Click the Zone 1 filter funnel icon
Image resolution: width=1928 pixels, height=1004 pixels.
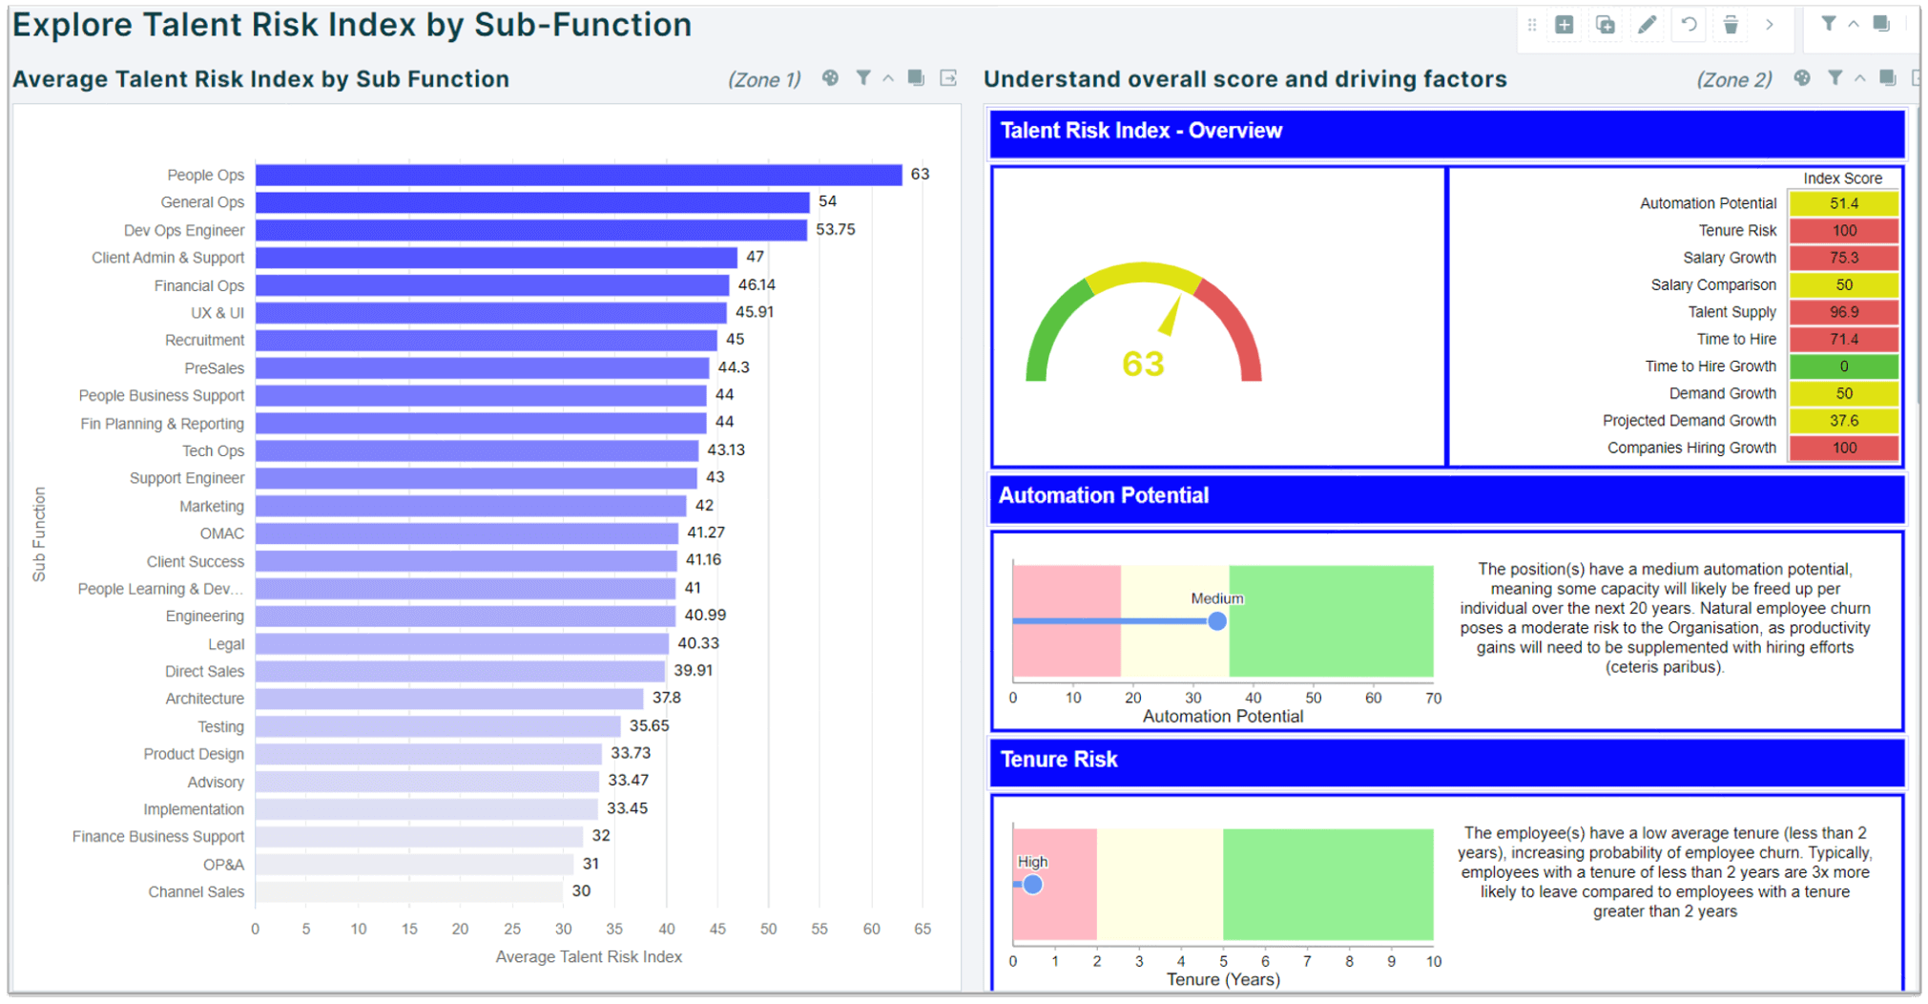point(862,78)
